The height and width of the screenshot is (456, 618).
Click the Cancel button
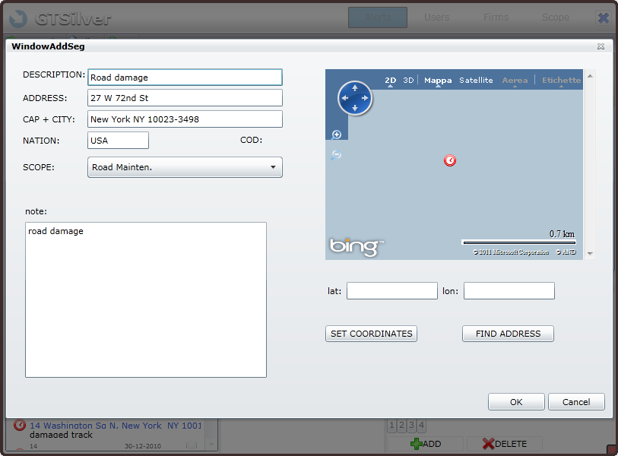(x=576, y=401)
